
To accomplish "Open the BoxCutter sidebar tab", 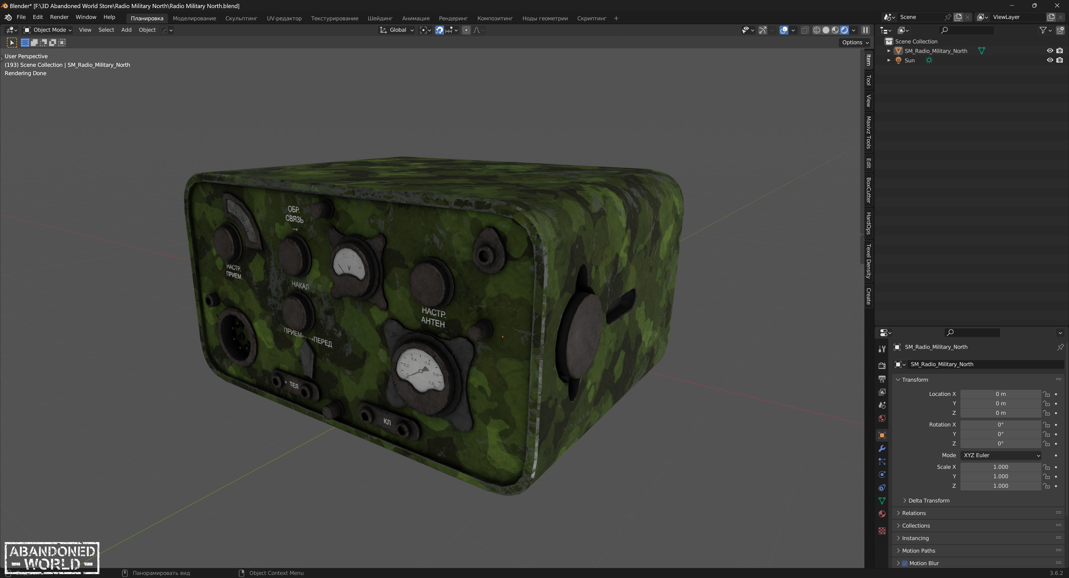I will point(868,190).
